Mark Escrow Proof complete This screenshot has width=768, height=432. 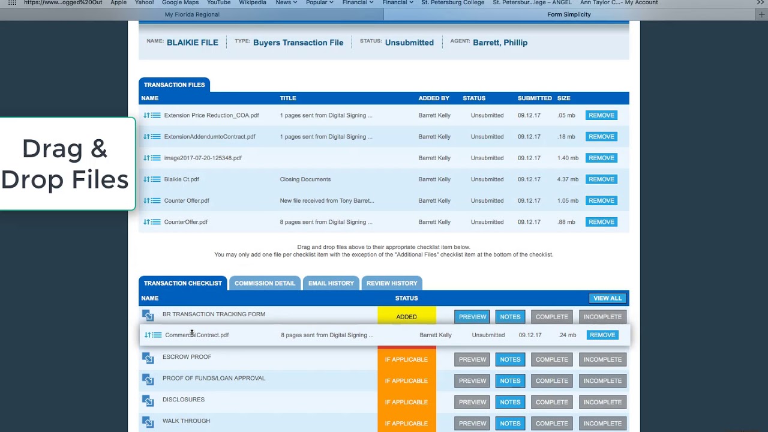551,359
